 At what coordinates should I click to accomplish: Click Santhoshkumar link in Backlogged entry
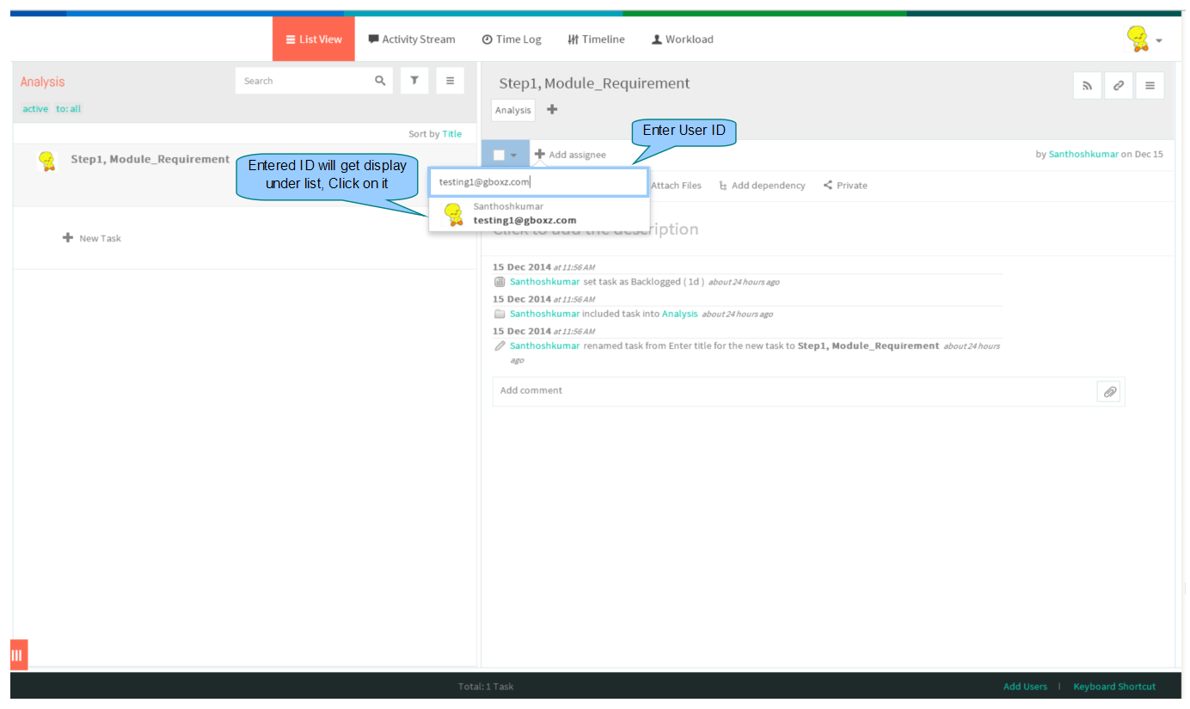(544, 282)
